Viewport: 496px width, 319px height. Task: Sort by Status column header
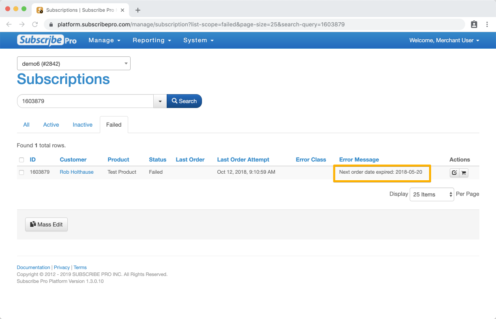click(158, 159)
